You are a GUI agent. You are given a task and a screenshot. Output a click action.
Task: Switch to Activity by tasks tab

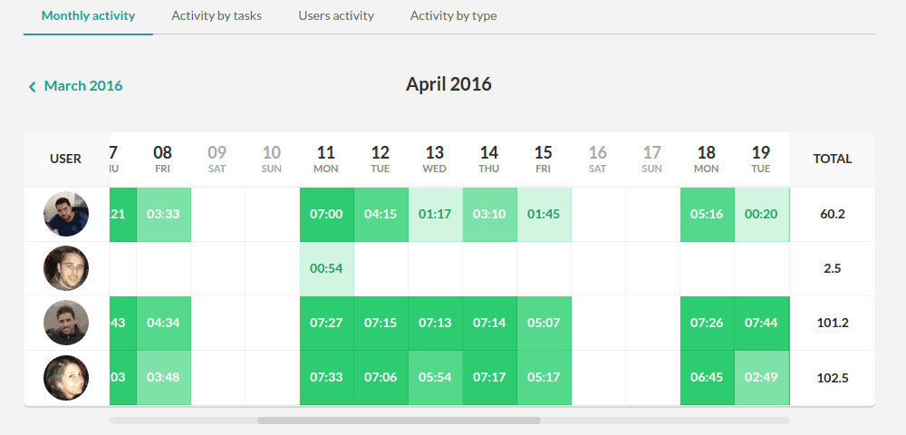click(x=217, y=15)
